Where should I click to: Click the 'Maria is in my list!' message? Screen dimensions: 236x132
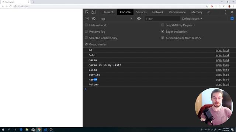105,65
